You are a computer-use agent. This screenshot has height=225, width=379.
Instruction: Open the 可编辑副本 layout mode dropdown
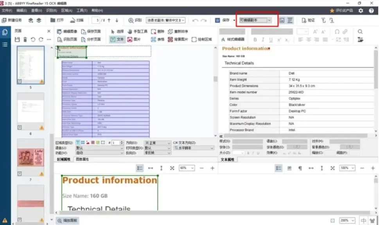(255, 20)
